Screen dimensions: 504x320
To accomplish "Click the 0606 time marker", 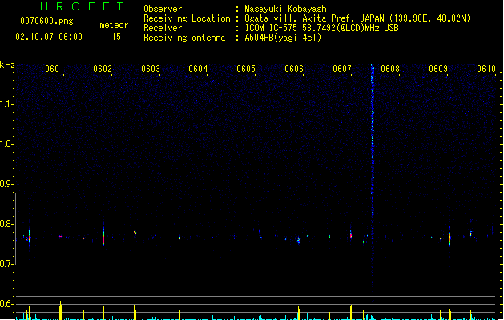I will tap(294, 69).
